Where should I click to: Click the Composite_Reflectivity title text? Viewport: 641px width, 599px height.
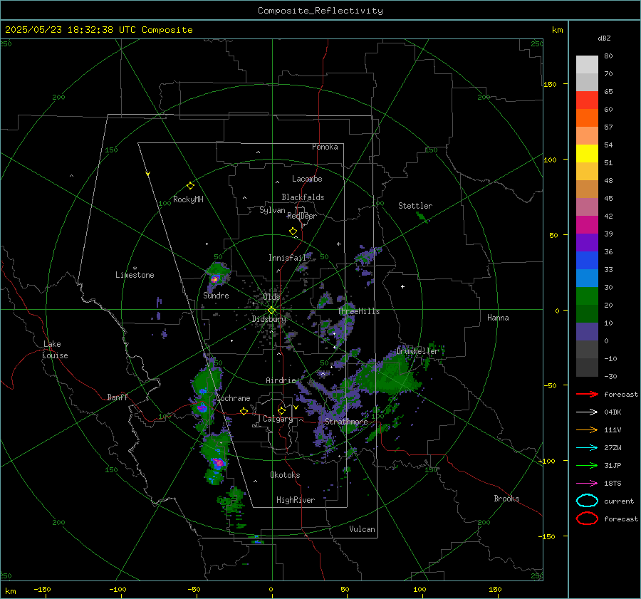point(320,11)
